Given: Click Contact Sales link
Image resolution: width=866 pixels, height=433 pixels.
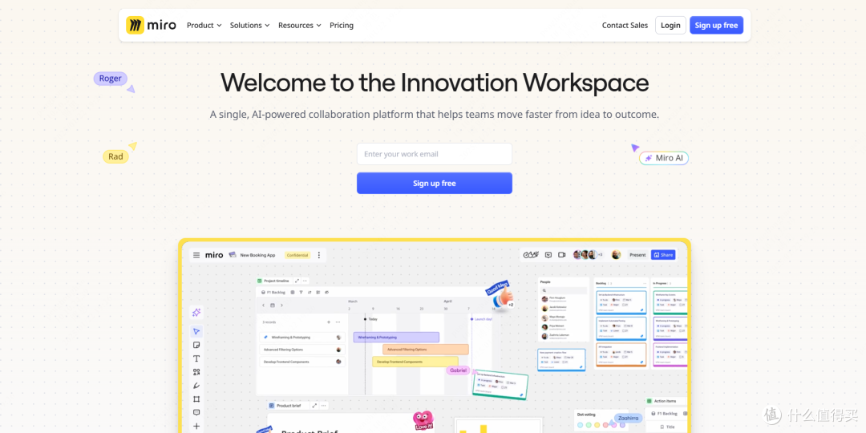Looking at the screenshot, I should coord(625,26).
